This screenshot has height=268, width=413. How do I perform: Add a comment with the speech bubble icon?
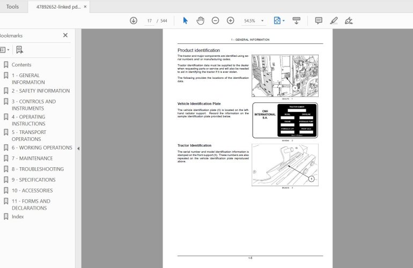pyautogui.click(x=319, y=20)
